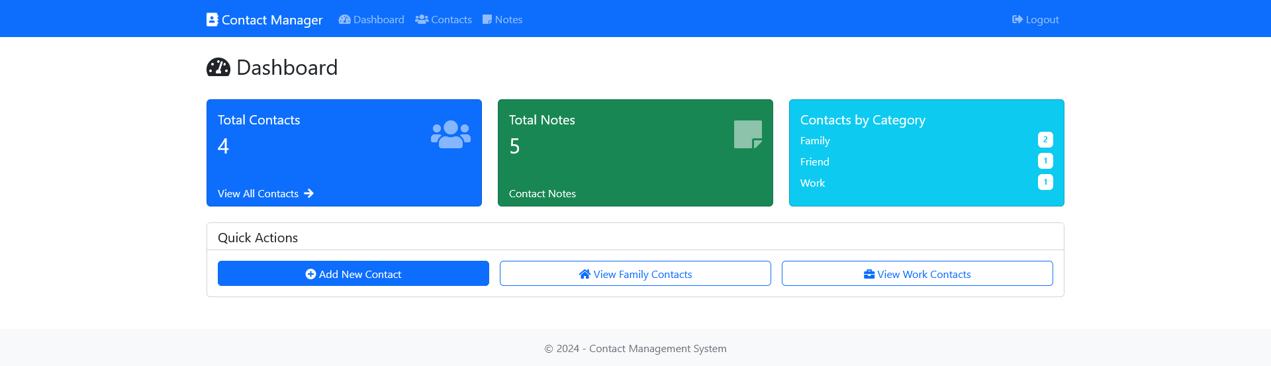Click the View Work Contacts button
The height and width of the screenshot is (366, 1271).
pyautogui.click(x=918, y=273)
